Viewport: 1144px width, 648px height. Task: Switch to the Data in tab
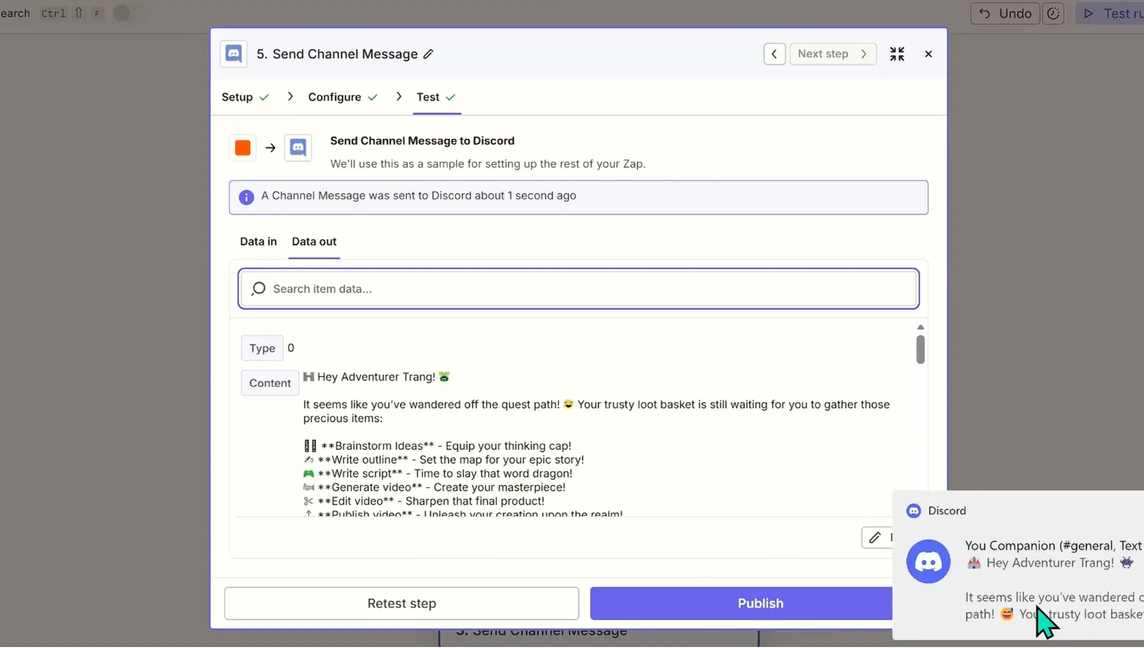258,242
